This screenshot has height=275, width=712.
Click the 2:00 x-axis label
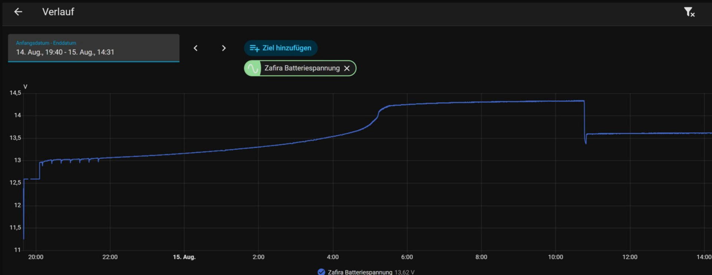[x=258, y=257]
